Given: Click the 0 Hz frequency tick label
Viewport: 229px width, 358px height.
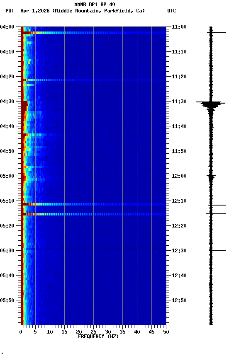Looking at the screenshot, I should [21, 332].
